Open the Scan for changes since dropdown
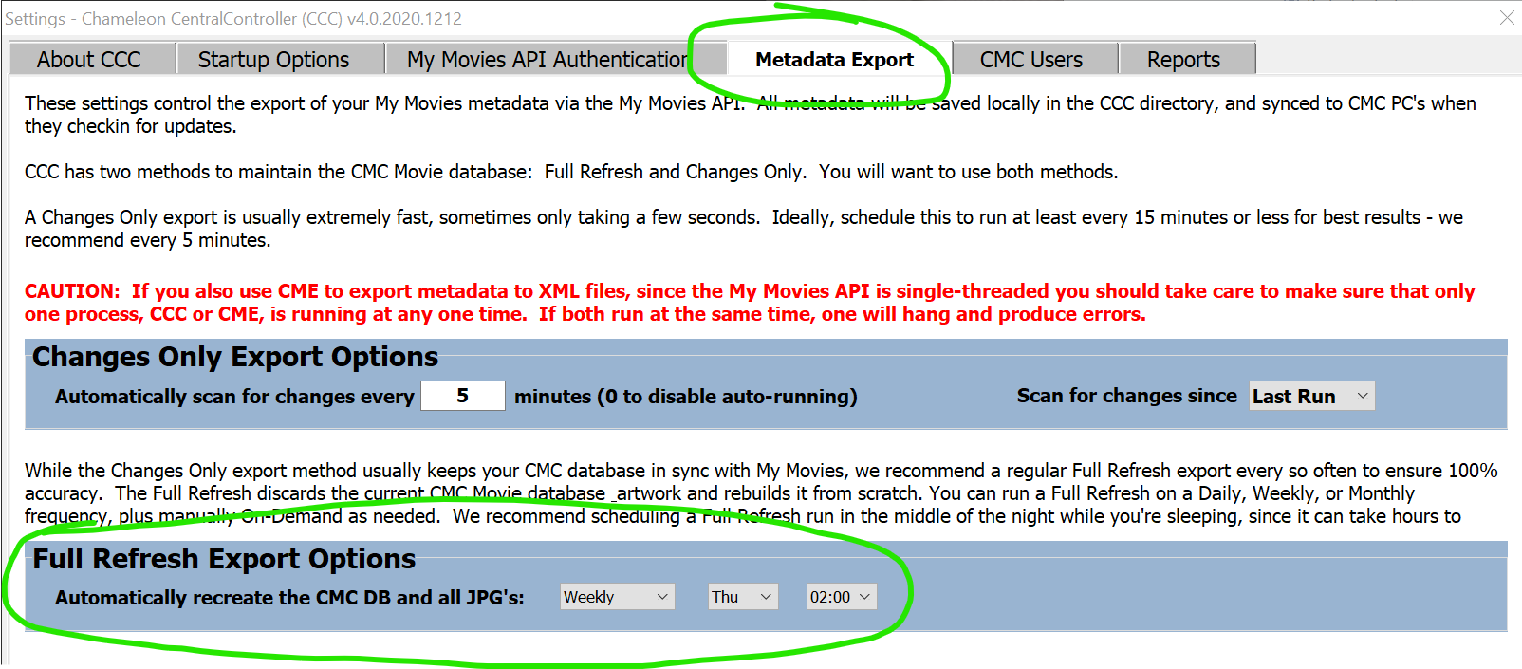 [1311, 396]
